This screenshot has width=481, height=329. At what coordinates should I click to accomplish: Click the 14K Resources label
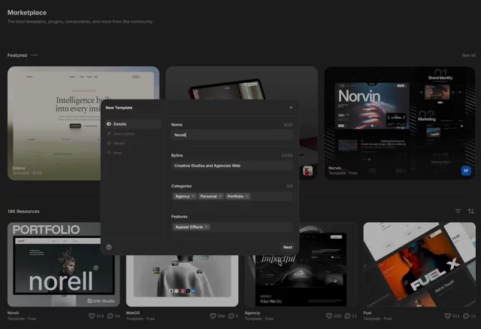[23, 212]
